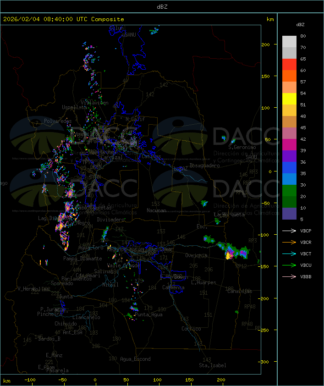The width and height of the screenshot is (324, 386).
Task: Click the Villavicen map label
Action: (95, 103)
